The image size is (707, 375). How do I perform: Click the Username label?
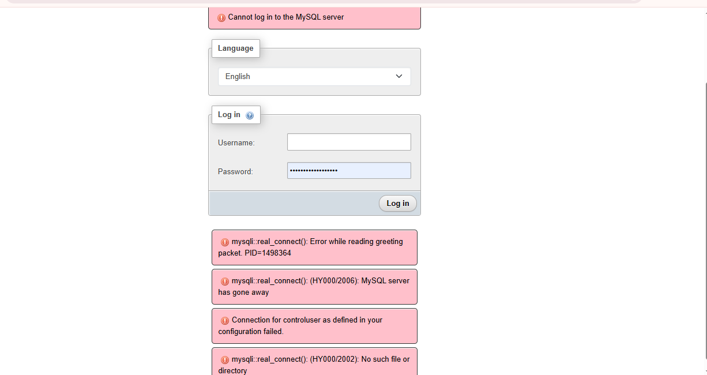click(236, 142)
